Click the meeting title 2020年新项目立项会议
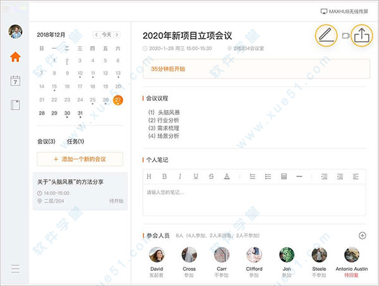Viewport: 379px width, 286px height. click(x=188, y=36)
